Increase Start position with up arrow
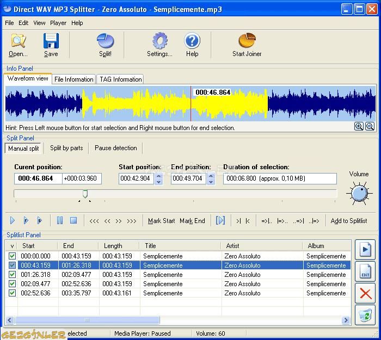381x340 pixels. click(x=159, y=176)
